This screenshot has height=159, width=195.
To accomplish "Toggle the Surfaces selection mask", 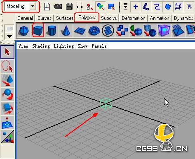I will (x=167, y=7).
